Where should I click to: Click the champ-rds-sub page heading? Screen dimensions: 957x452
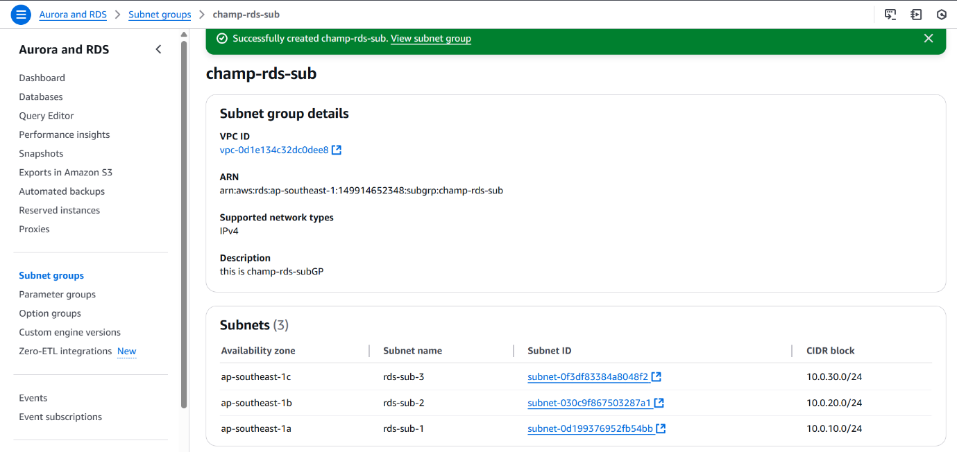coord(261,73)
